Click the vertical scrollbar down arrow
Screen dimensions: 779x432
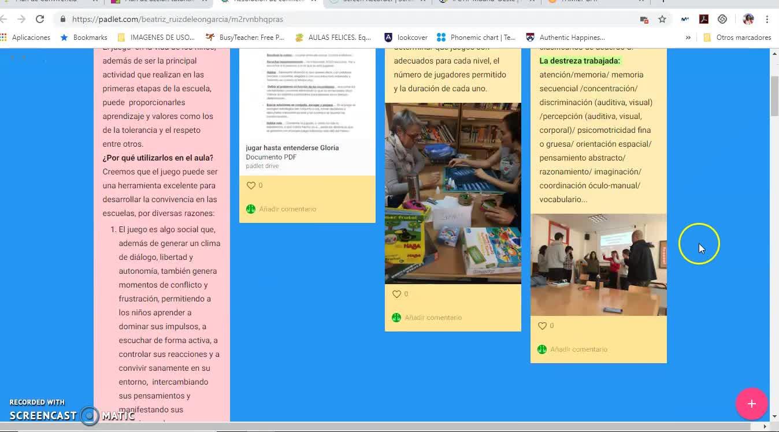pos(774,416)
